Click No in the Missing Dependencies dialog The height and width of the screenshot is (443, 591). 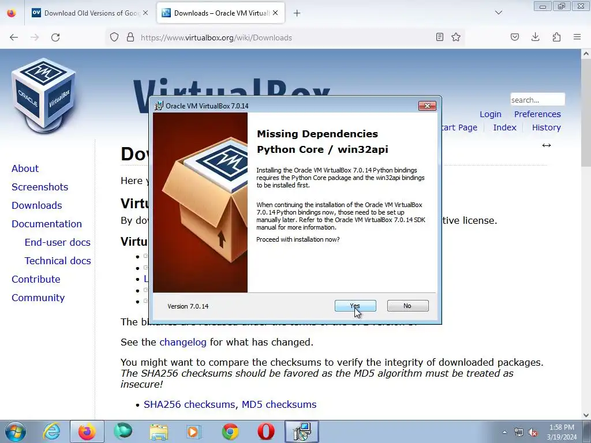click(x=407, y=306)
